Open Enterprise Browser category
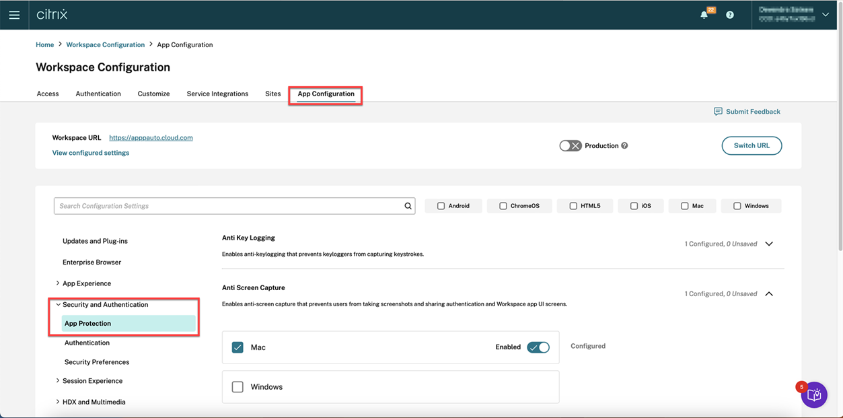This screenshot has height=418, width=843. [91, 262]
